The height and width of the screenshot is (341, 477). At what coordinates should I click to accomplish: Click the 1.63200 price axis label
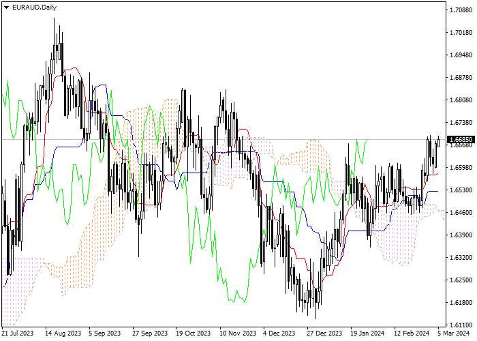click(461, 258)
